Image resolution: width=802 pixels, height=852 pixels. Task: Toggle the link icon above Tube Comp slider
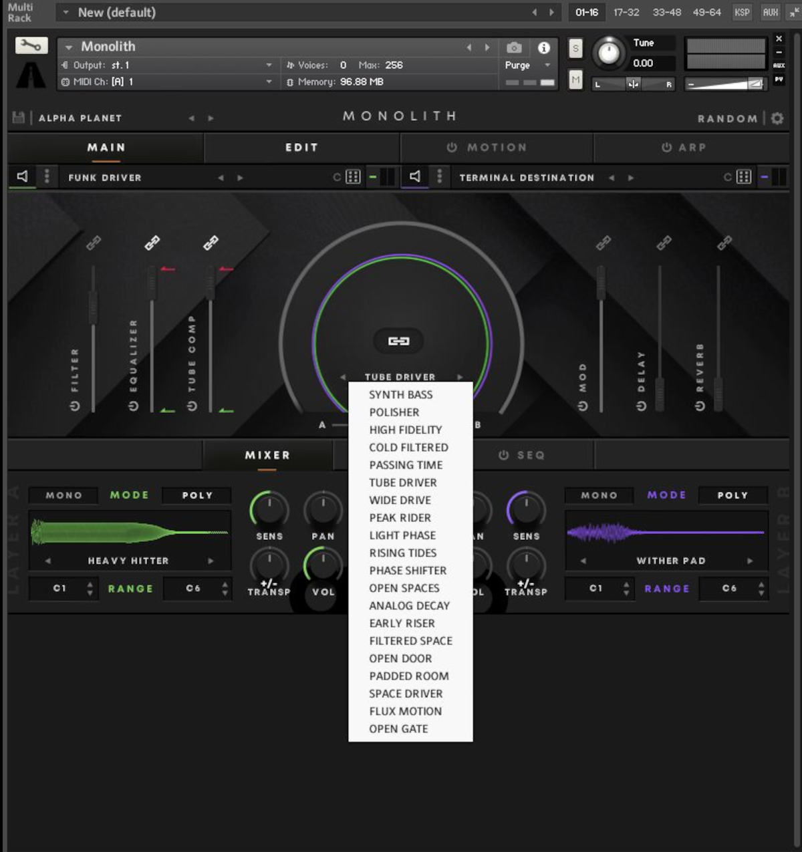(x=211, y=243)
